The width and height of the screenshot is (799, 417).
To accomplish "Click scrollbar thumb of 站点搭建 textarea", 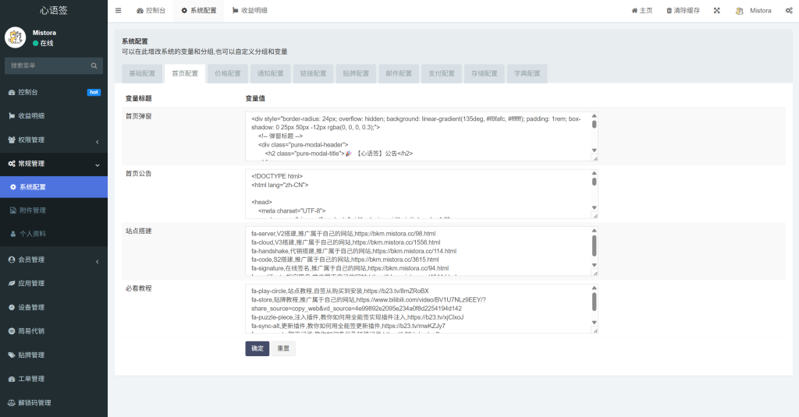I will pos(594,246).
